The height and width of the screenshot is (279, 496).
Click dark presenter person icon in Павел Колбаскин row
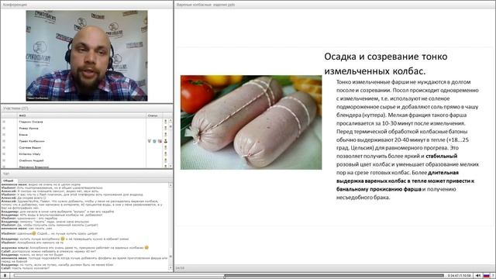(165, 141)
